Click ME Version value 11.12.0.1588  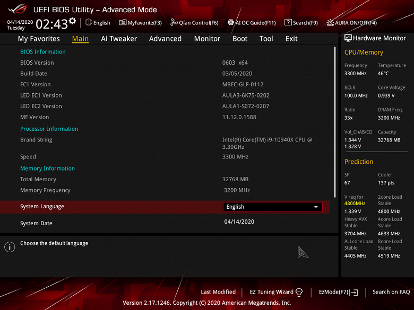[x=239, y=117]
